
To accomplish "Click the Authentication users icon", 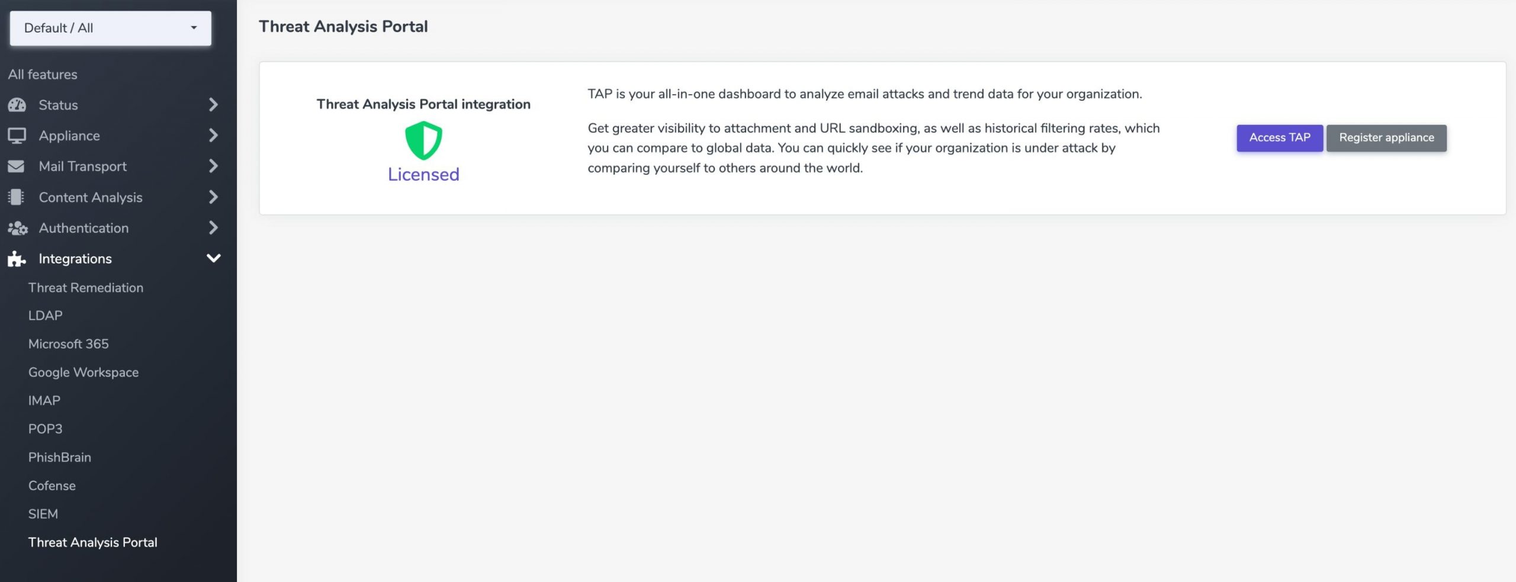I will (18, 228).
